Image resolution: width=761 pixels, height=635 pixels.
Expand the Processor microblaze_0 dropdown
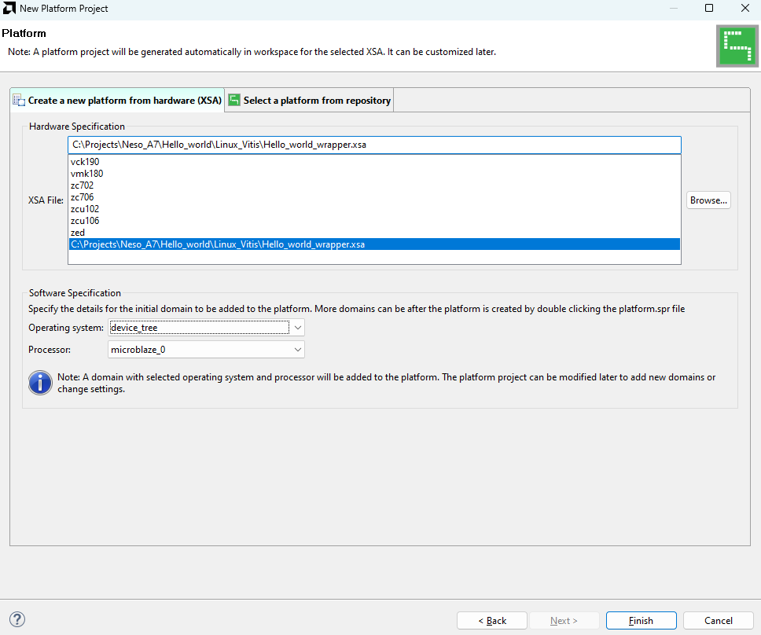click(x=297, y=350)
